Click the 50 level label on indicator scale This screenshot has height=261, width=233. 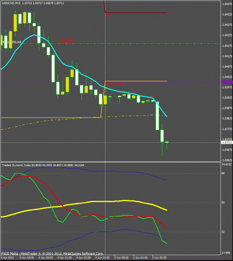click(x=223, y=203)
